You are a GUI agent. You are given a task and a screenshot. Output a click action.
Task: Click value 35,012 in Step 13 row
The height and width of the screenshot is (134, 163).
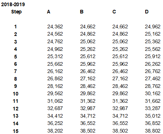click(x=153, y=116)
